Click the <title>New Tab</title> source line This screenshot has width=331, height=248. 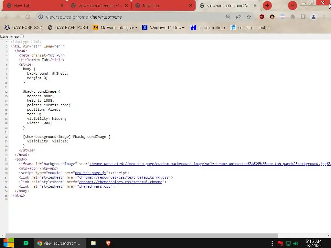[x=42, y=60]
